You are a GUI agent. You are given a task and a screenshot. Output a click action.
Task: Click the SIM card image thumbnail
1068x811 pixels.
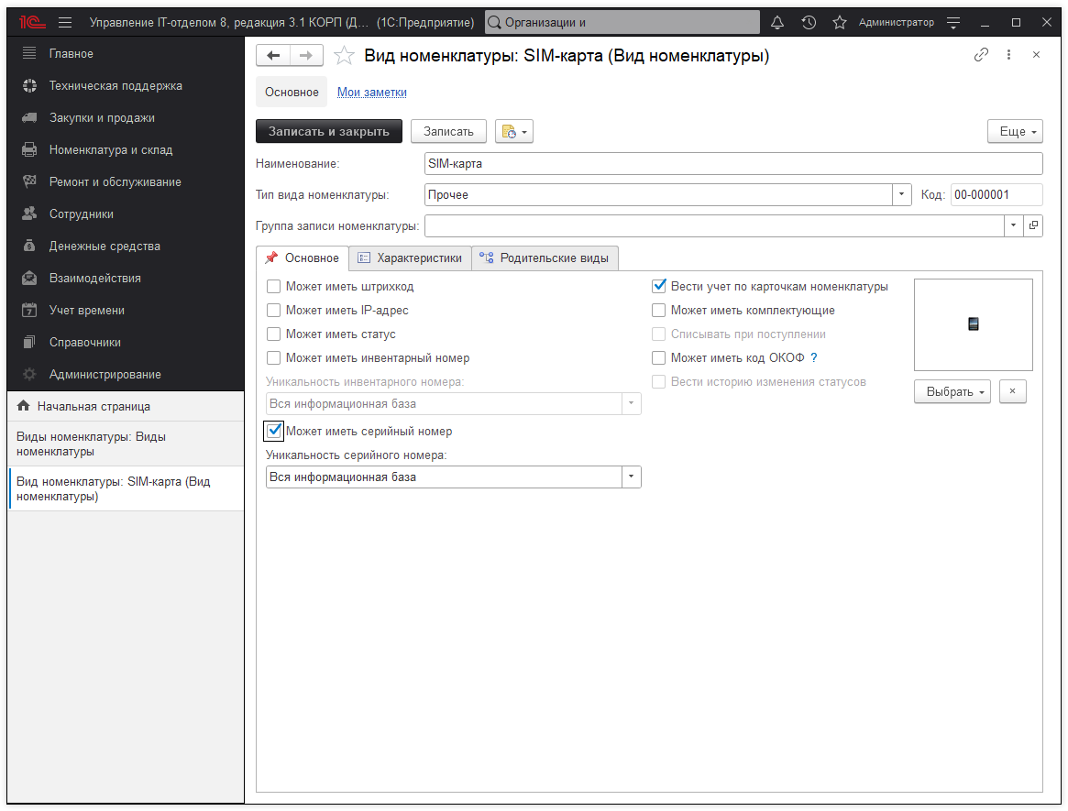point(973,323)
